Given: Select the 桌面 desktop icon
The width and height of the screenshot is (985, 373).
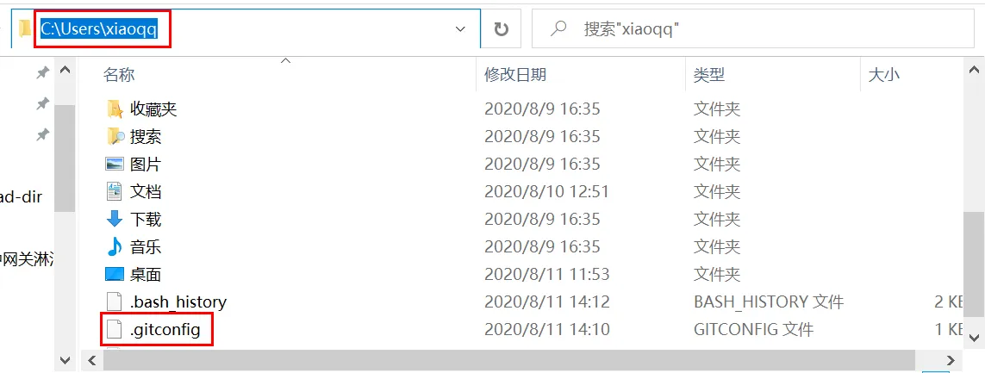Looking at the screenshot, I should coord(115,274).
